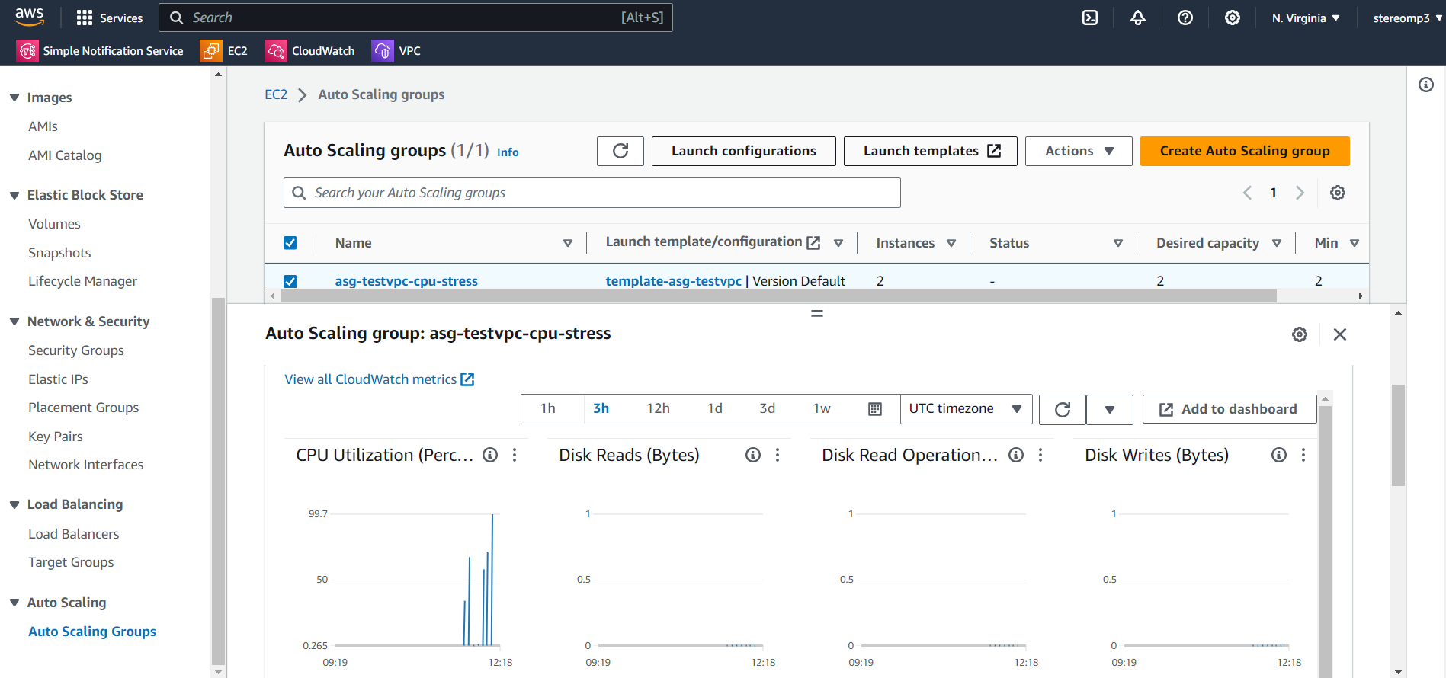Image resolution: width=1446 pixels, height=678 pixels.
Task: Open Disk Reads chart options menu
Action: coord(778,455)
